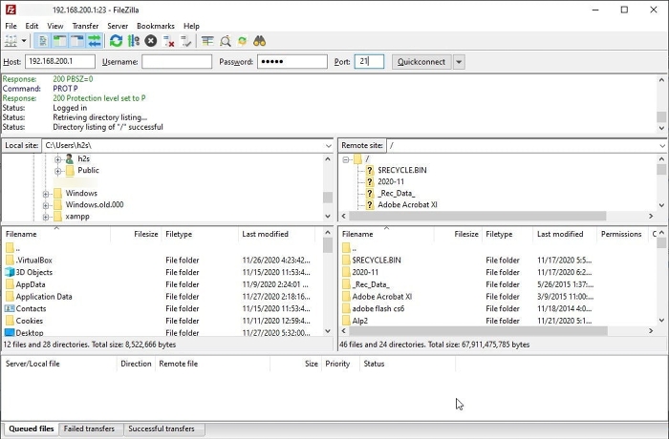Select Adobe Acrobat XI in remote tree
The height and width of the screenshot is (439, 669).
coord(407,204)
